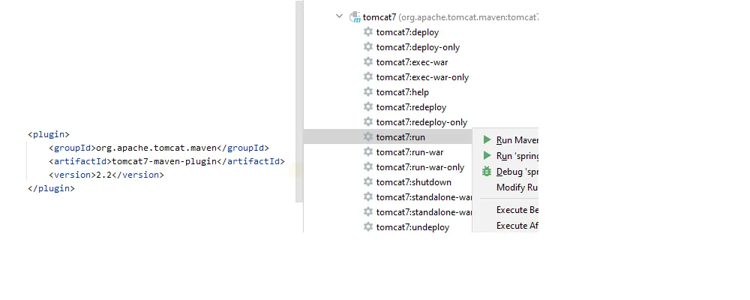The image size is (750, 300).
Task: Click the tomcat7 Maven plugin icon
Action: click(x=355, y=17)
